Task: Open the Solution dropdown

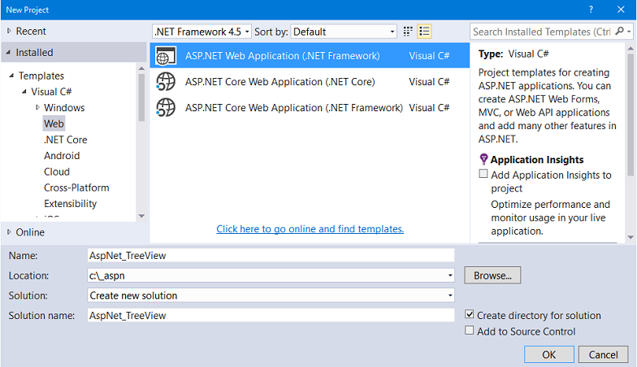Action: tap(450, 296)
